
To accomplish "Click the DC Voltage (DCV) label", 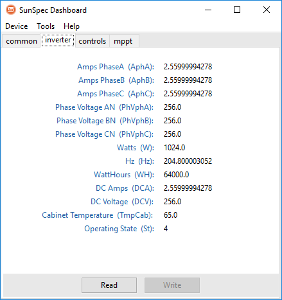I will [122, 202].
